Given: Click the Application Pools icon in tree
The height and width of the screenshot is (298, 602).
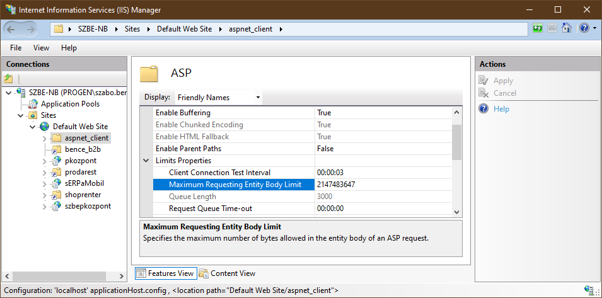Looking at the screenshot, I should (x=33, y=104).
